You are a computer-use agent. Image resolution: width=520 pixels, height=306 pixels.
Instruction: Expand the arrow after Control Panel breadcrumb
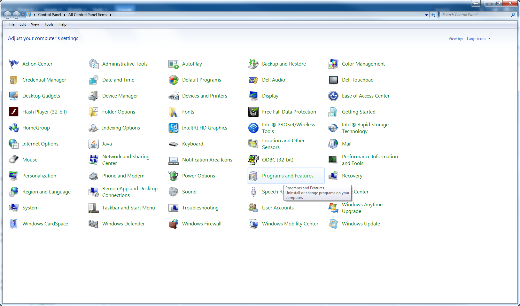pyautogui.click(x=65, y=15)
